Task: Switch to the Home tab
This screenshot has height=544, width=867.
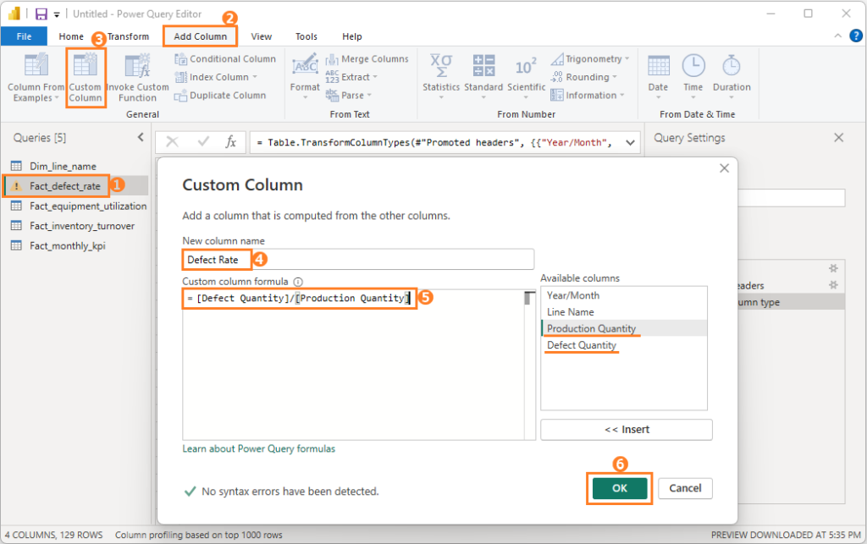Action: click(71, 36)
